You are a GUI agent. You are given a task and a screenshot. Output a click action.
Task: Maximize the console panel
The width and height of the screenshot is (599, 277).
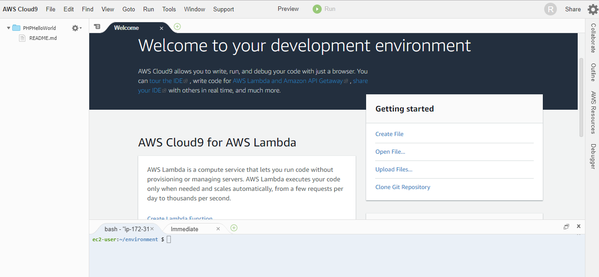coord(566,227)
